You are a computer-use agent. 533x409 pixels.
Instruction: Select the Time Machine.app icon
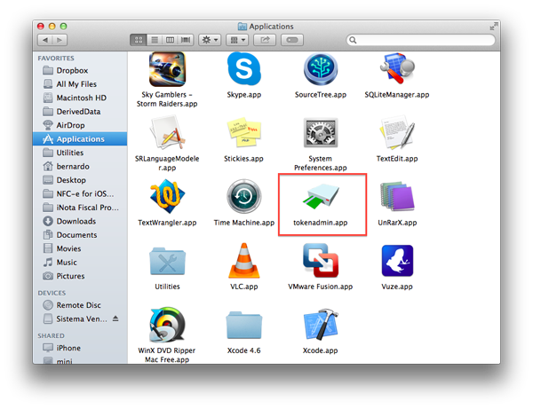pos(244,197)
